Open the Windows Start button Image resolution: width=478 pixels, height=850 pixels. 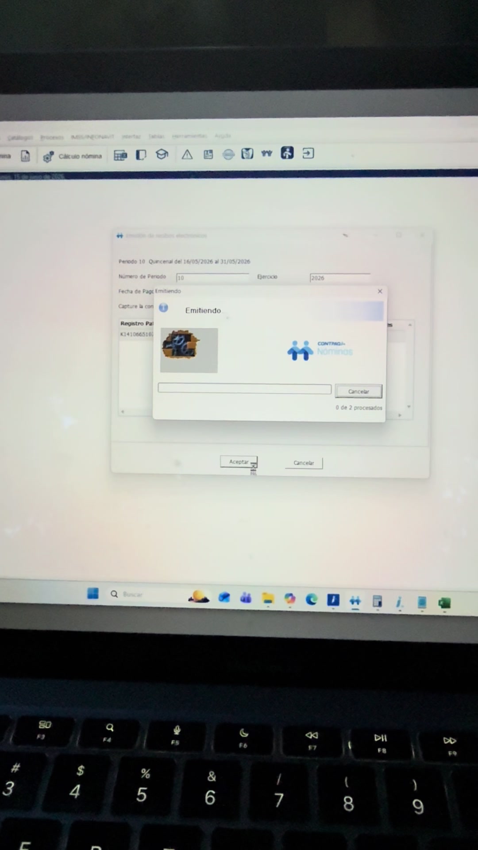click(x=93, y=593)
